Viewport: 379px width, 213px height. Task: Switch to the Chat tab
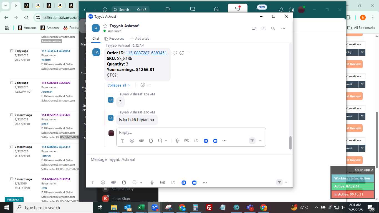96,39
